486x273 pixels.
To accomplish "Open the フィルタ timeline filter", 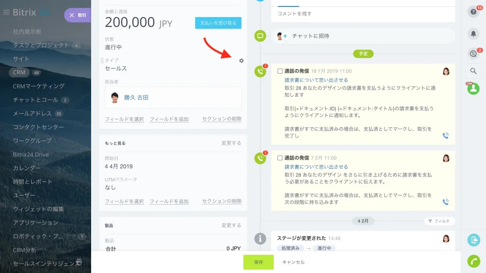I will 439,221.
